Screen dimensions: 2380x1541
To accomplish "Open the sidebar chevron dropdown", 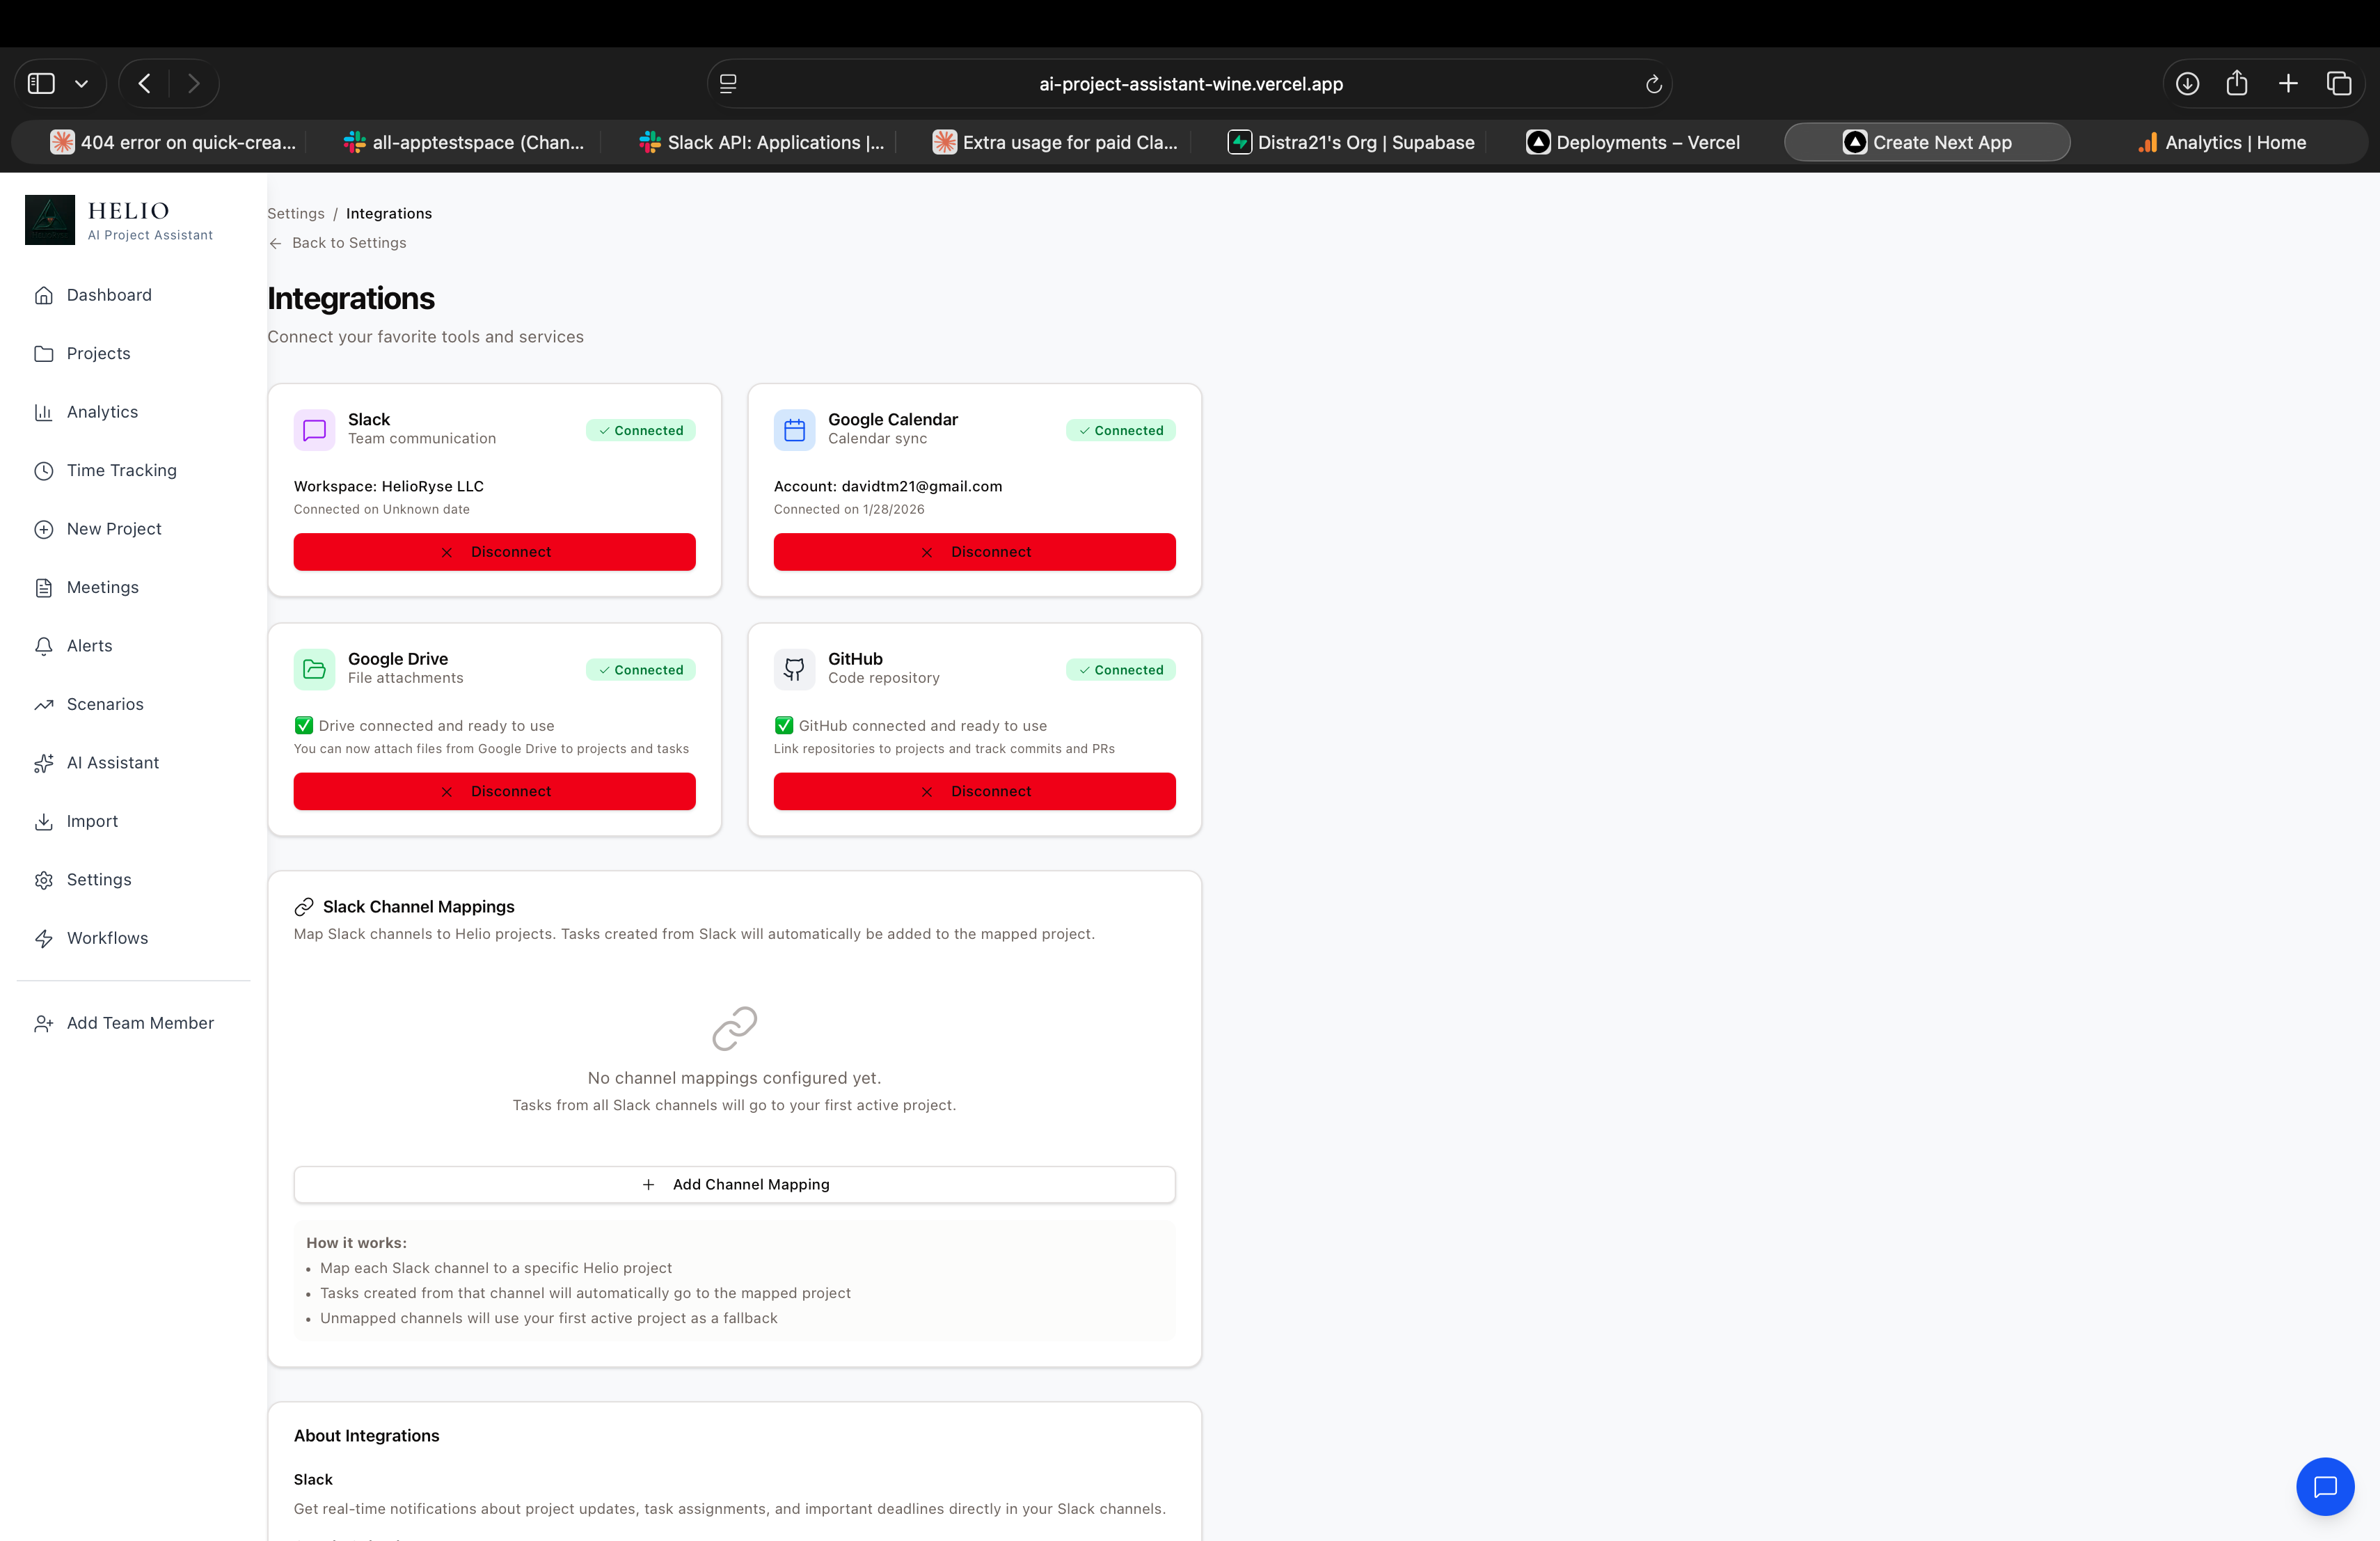I will coord(81,83).
